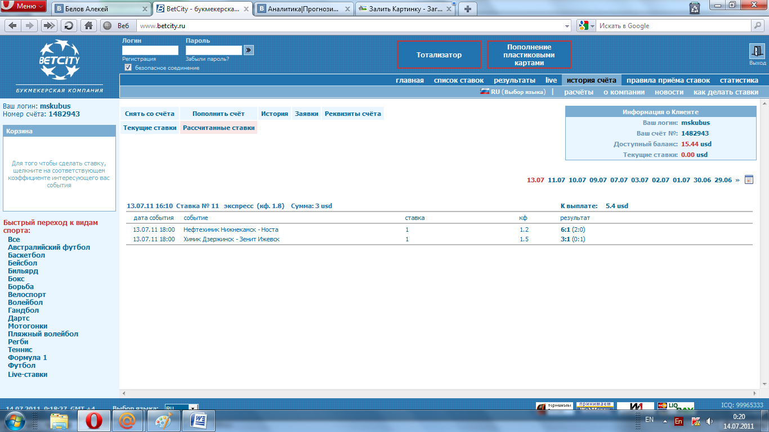769x432 pixels.
Task: Open правила приёма ставок menu item
Action: [668, 80]
